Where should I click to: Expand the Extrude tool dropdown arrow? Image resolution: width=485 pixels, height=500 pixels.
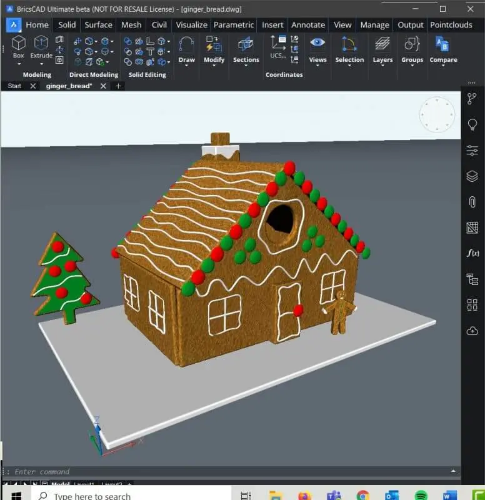(x=41, y=64)
